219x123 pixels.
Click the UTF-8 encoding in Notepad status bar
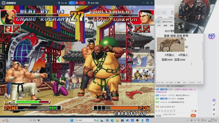pyautogui.click(x=199, y=83)
